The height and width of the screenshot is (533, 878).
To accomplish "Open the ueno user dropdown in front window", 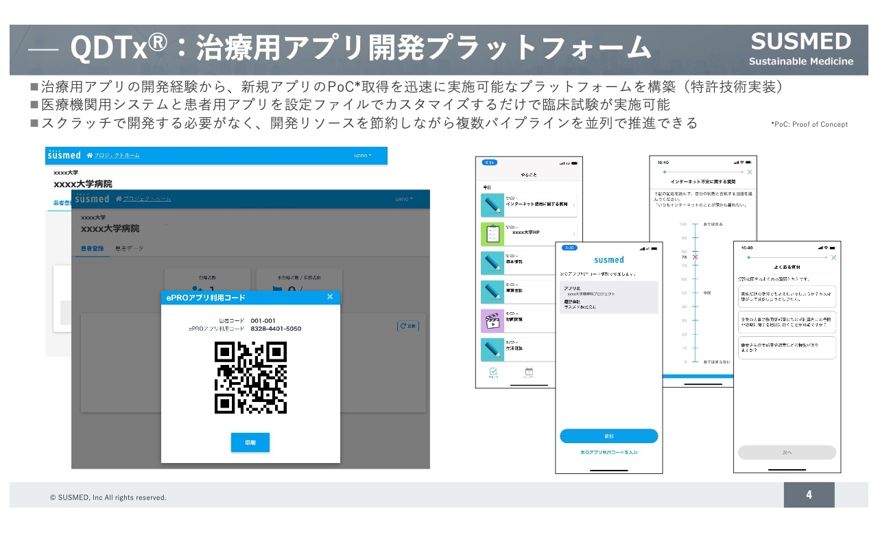I will tap(404, 199).
